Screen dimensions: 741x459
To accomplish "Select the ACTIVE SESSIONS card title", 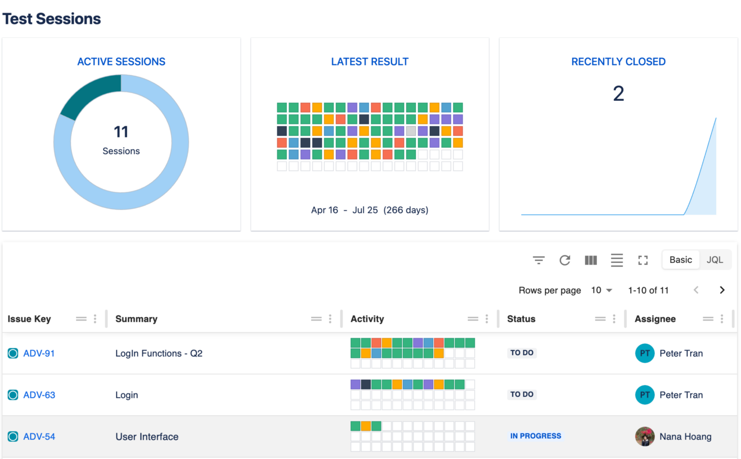I will (121, 61).
